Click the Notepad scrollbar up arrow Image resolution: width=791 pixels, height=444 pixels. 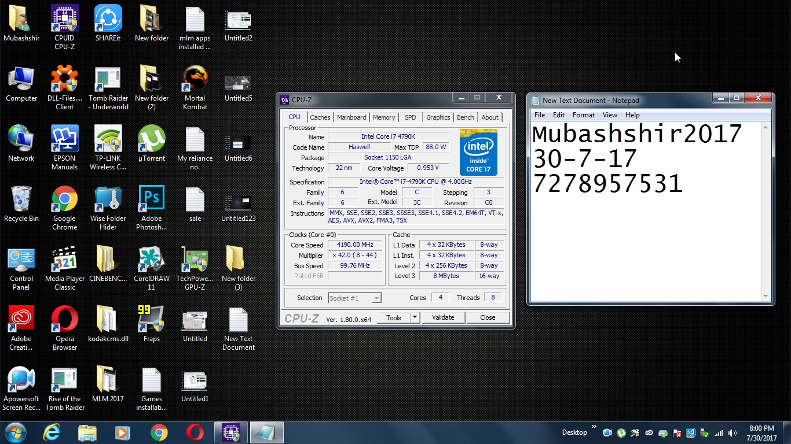(x=766, y=127)
